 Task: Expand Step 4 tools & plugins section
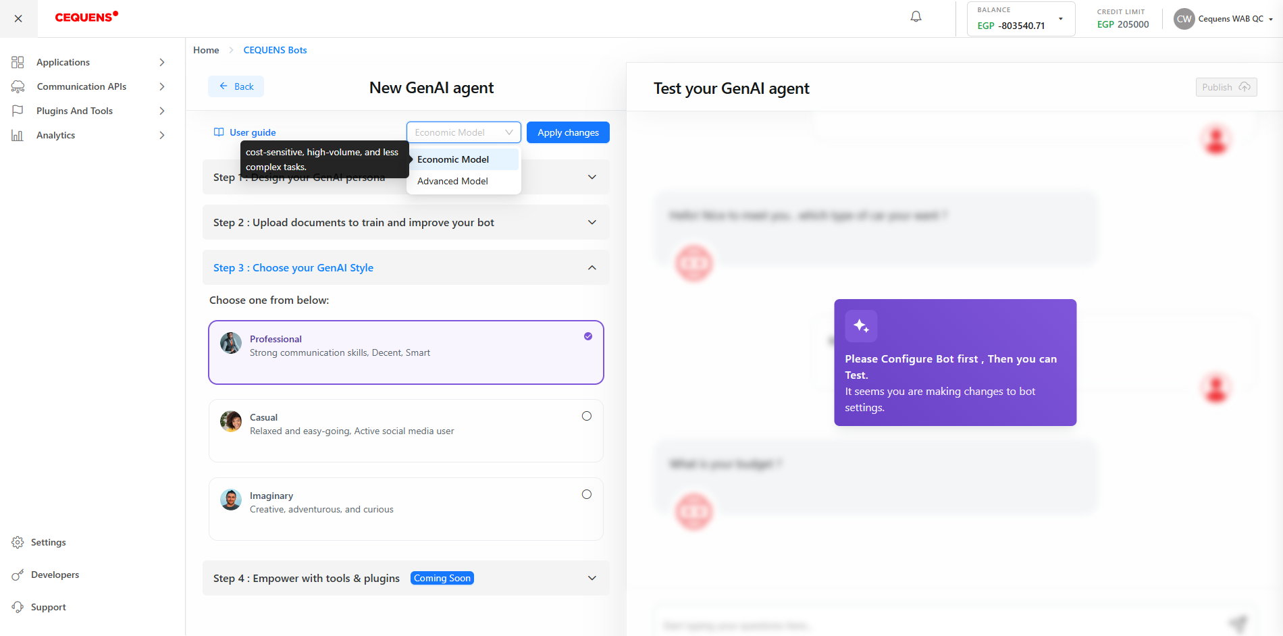coord(405,578)
